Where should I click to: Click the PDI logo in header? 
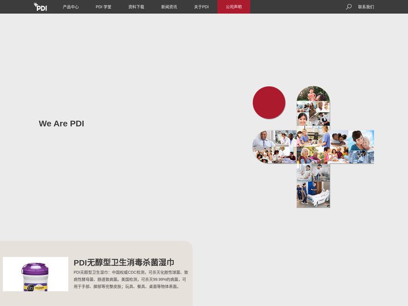41,7
